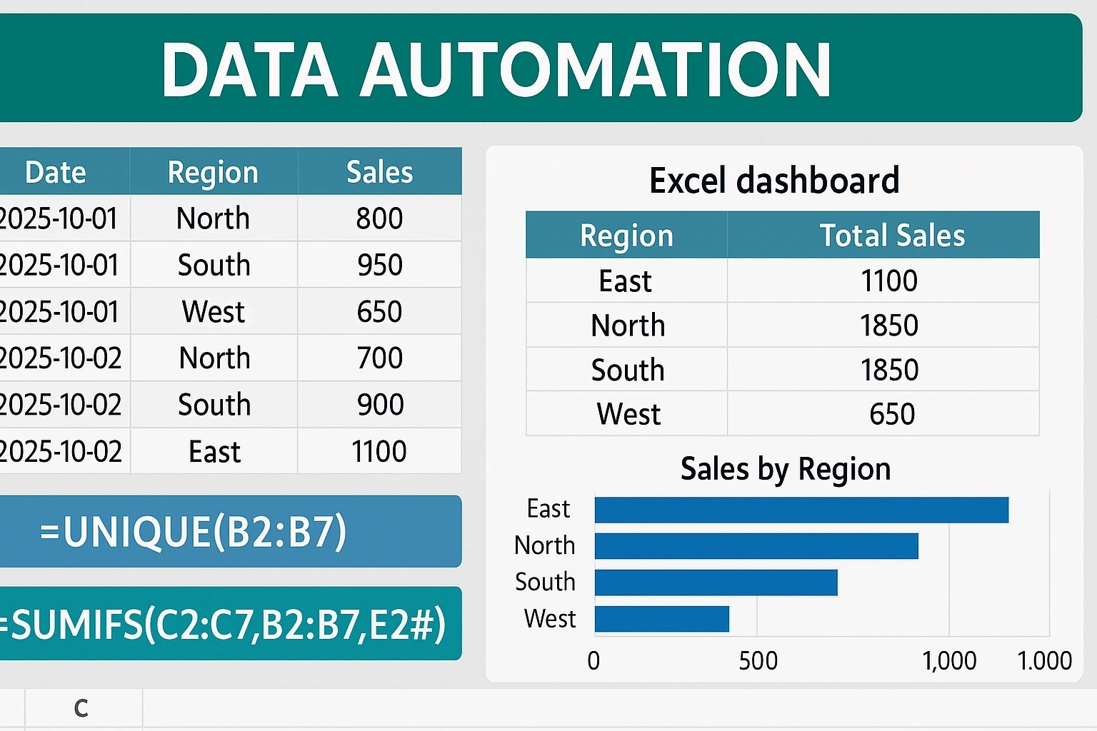Click the SUMIFS(C2:C7,B2:B7,E2#) formula box
The image size is (1097, 731).
point(230,624)
